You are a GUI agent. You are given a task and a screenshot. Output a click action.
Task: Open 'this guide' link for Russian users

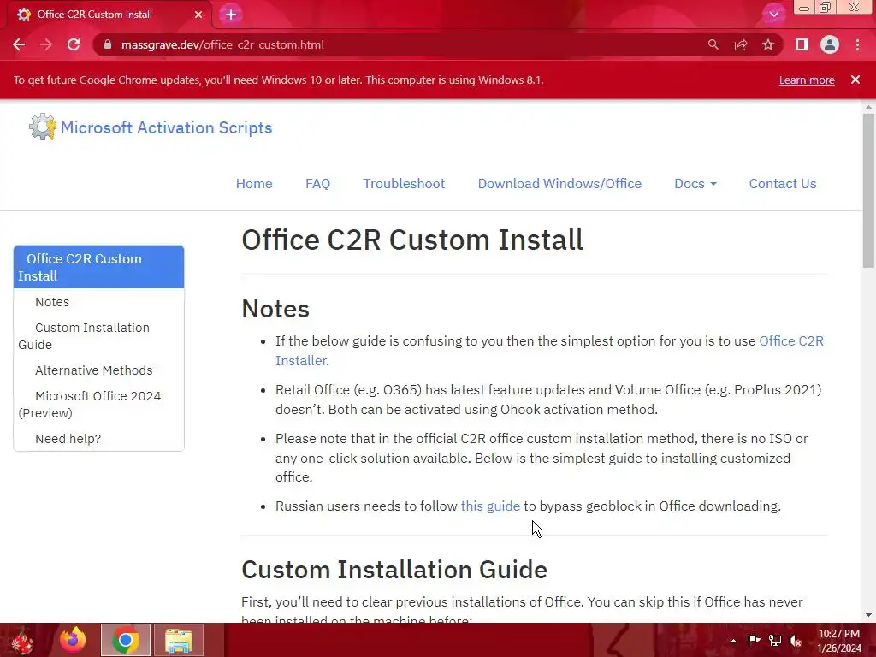tap(490, 506)
